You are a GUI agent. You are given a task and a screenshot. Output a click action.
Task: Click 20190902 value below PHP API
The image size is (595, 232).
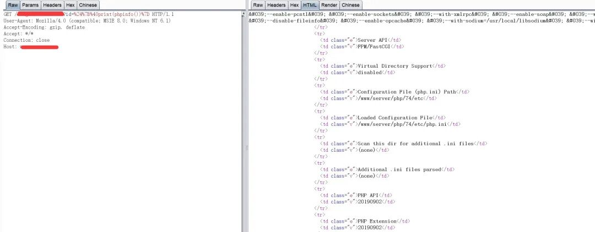click(x=358, y=202)
